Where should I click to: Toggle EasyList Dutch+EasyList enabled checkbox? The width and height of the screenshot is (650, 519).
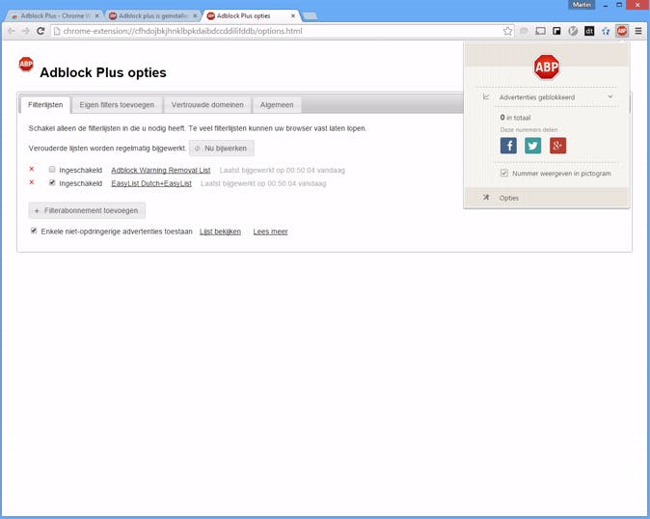pos(52,182)
